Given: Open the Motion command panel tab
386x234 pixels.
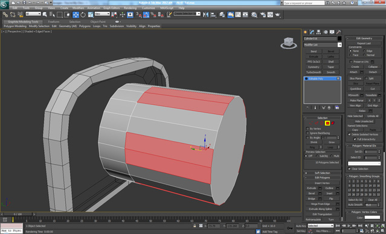Looking at the screenshot, I should 326,32.
